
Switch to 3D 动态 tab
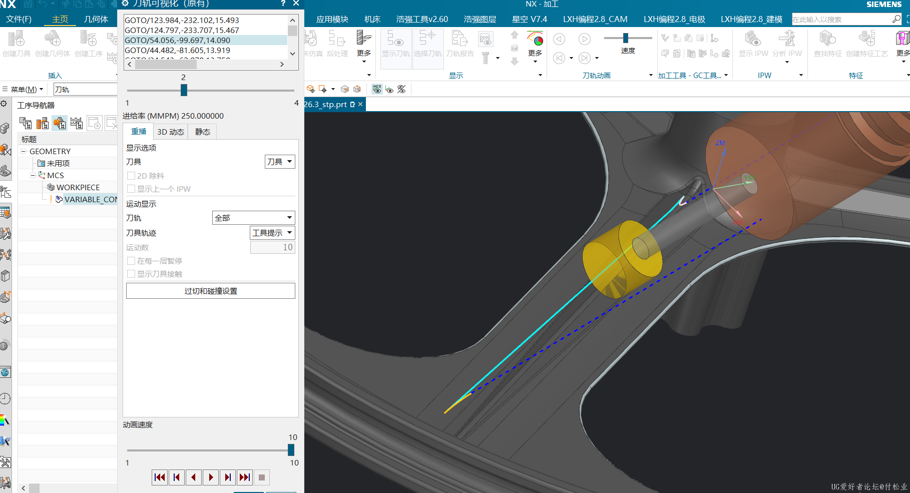pos(171,132)
